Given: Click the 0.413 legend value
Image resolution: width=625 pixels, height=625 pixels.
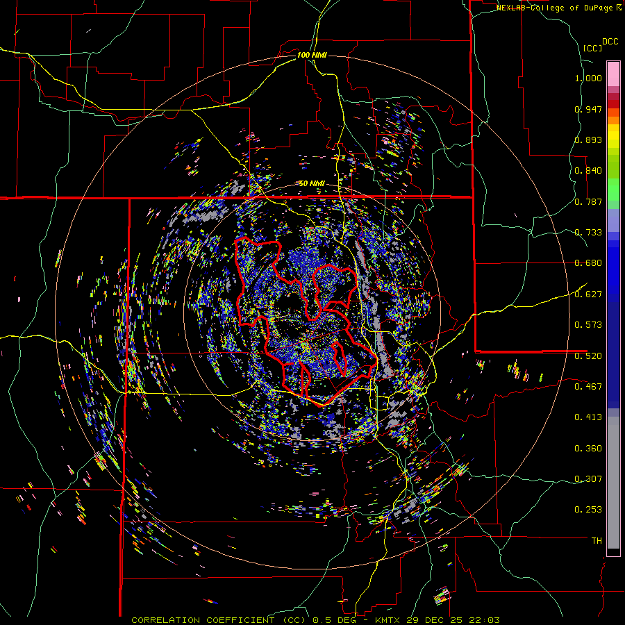Looking at the screenshot, I should 588,417.
